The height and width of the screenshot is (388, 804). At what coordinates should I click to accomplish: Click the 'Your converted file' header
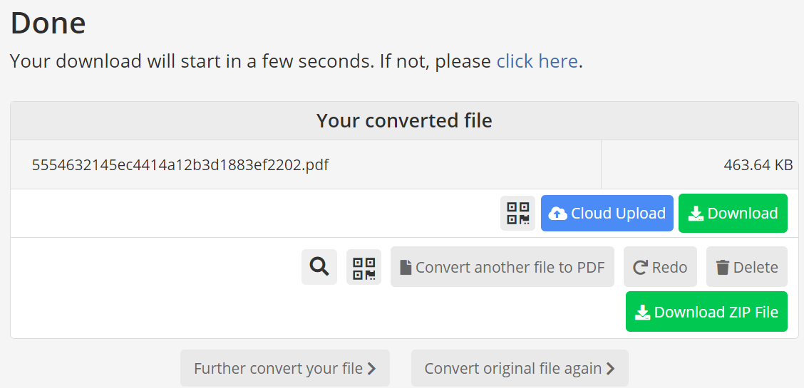[404, 121]
